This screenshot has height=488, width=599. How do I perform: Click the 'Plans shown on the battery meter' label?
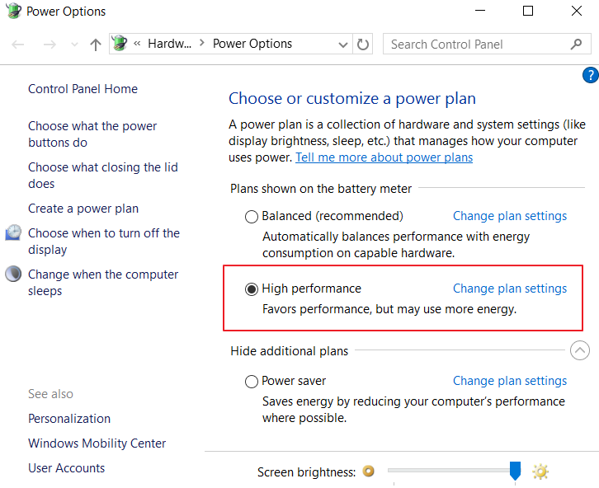click(321, 189)
